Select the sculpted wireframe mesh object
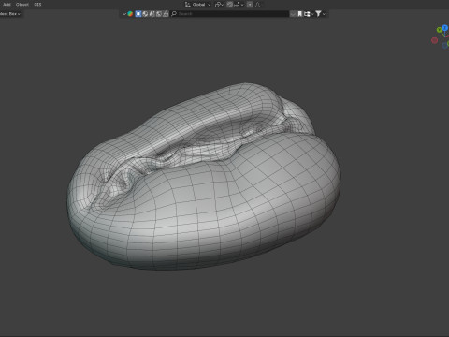The width and height of the screenshot is (449, 337). pyautogui.click(x=204, y=187)
